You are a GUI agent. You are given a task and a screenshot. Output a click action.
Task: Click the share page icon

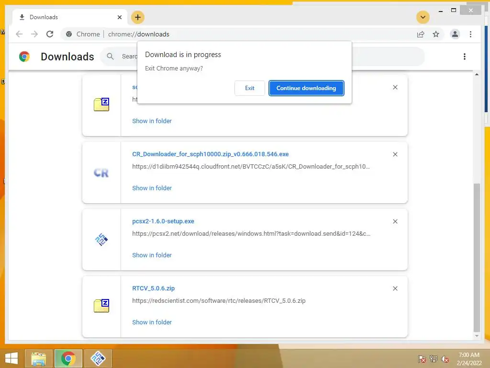[x=421, y=34]
